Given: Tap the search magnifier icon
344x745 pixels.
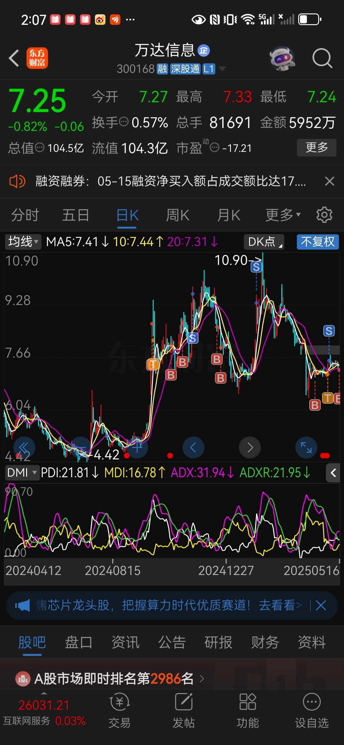Looking at the screenshot, I should tap(322, 58).
